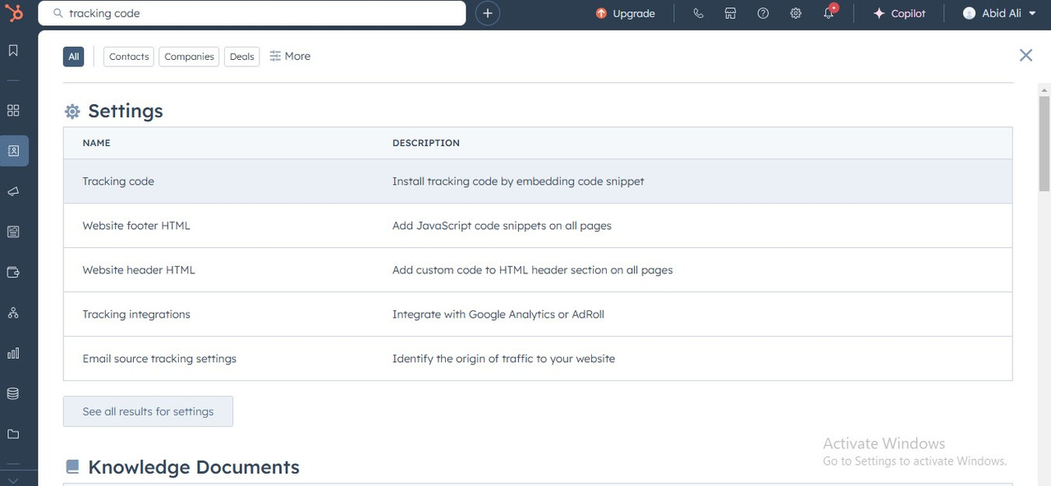Click the HubSpot sprocket logo

[14, 13]
